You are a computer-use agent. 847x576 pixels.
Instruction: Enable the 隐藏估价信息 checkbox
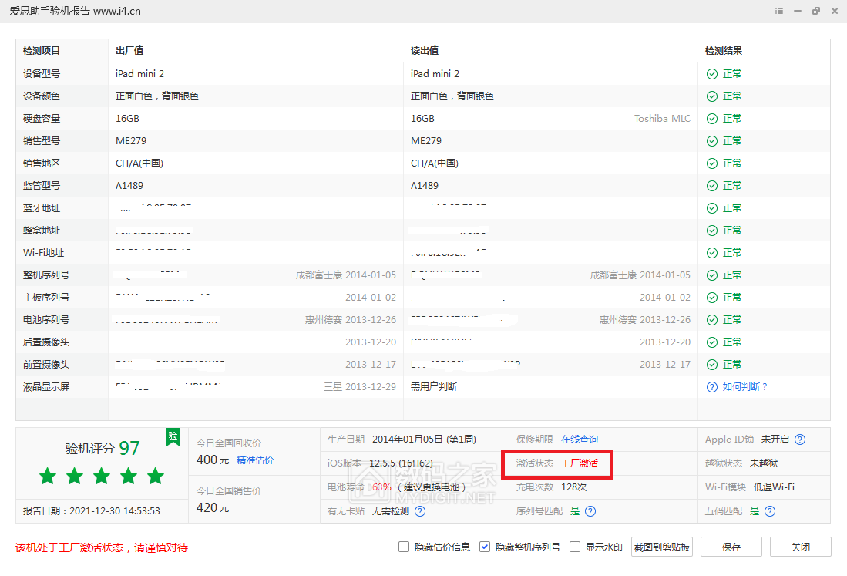click(x=404, y=547)
